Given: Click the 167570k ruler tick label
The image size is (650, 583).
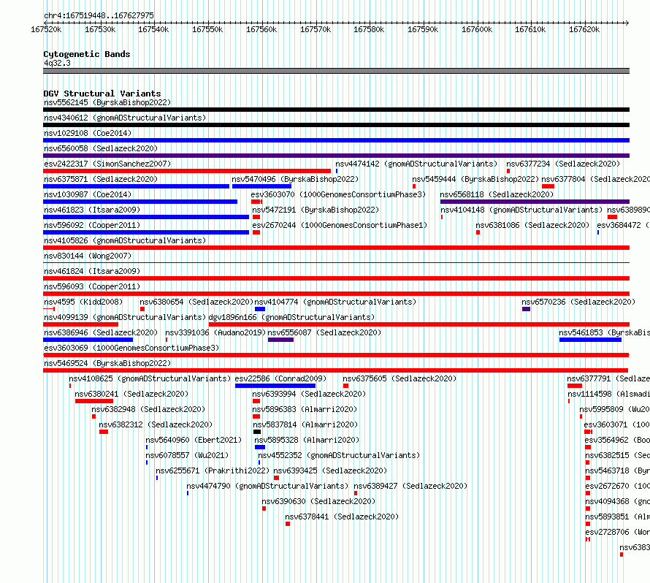Looking at the screenshot, I should [x=316, y=29].
